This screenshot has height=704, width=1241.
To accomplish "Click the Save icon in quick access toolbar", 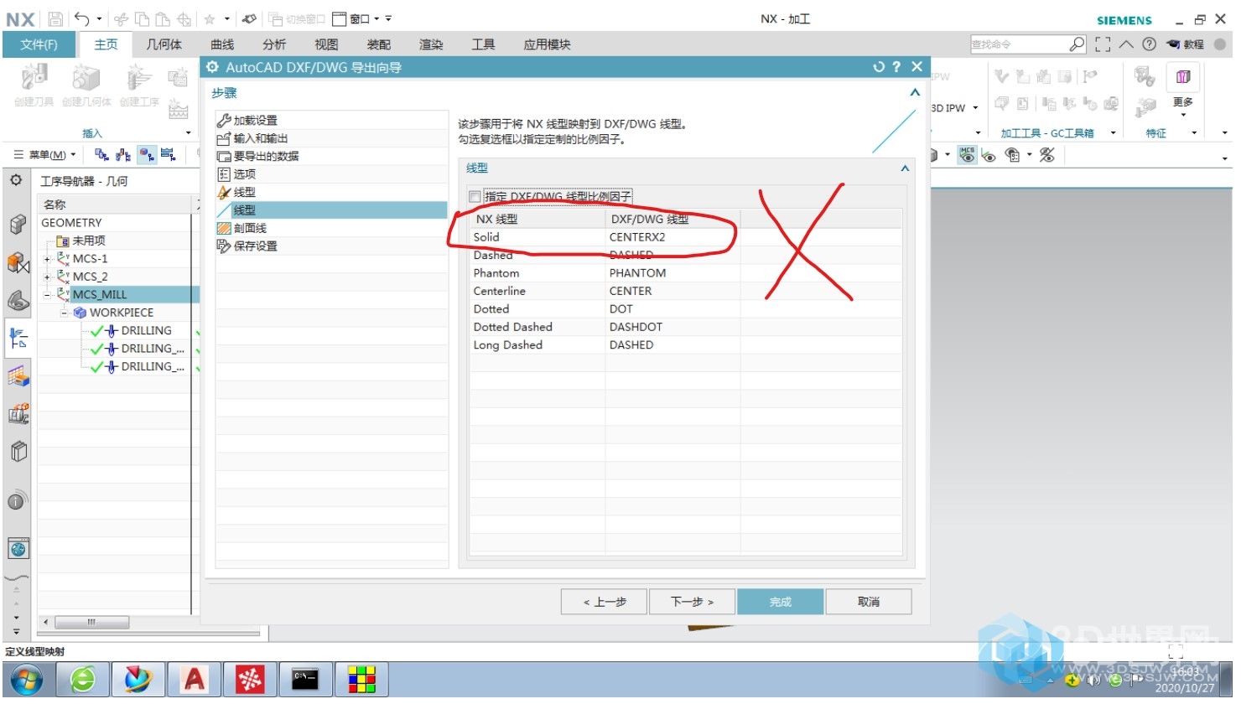I will click(55, 18).
